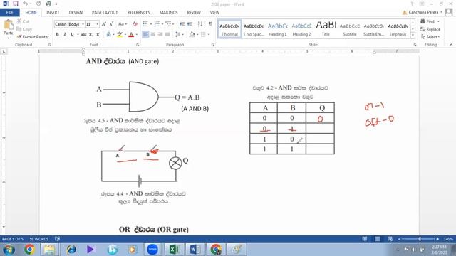The width and height of the screenshot is (456, 256).
Task: Click the Copy command
Action: tap(24, 29)
